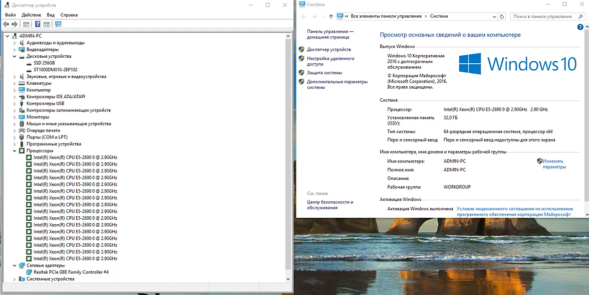Click the shield icon beside Диспетчер устройств link

point(301,49)
